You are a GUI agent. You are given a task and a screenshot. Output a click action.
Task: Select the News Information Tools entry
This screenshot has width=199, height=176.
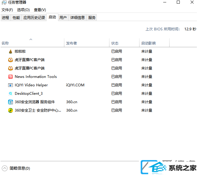[36, 77]
